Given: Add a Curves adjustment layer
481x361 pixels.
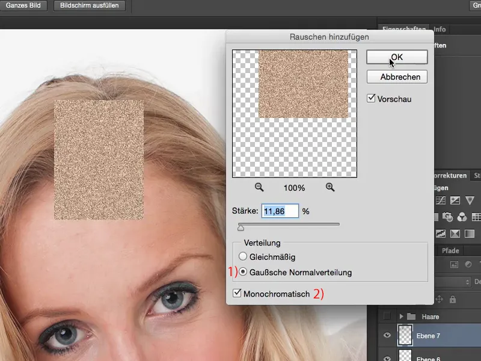Looking at the screenshot, I should tap(441, 201).
